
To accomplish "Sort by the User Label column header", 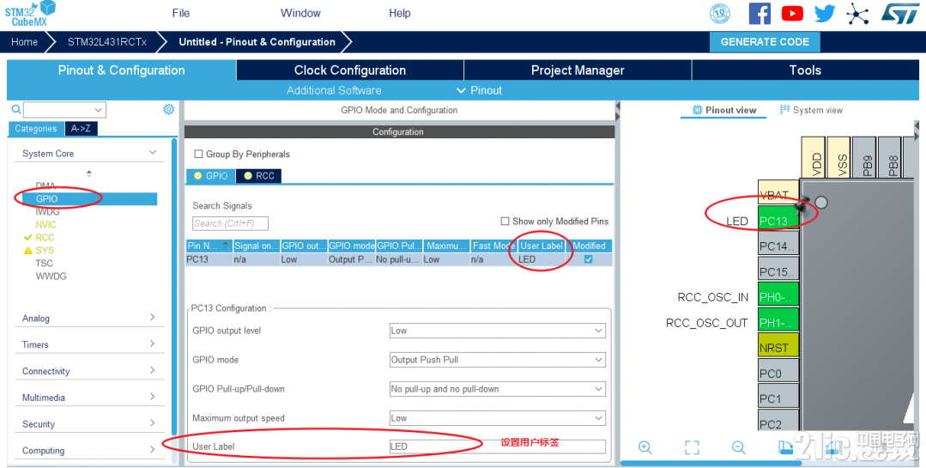I will (542, 246).
